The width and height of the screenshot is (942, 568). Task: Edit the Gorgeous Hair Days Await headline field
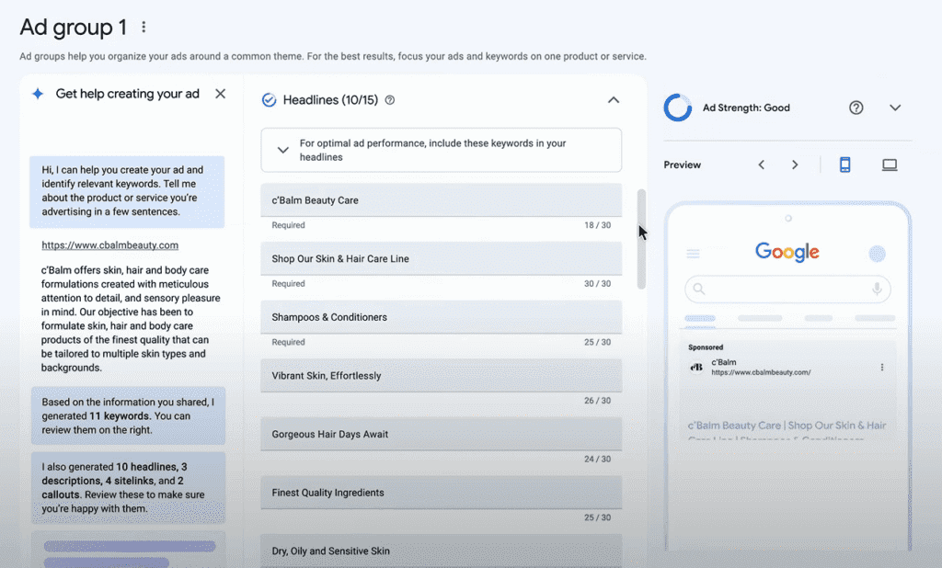click(441, 434)
